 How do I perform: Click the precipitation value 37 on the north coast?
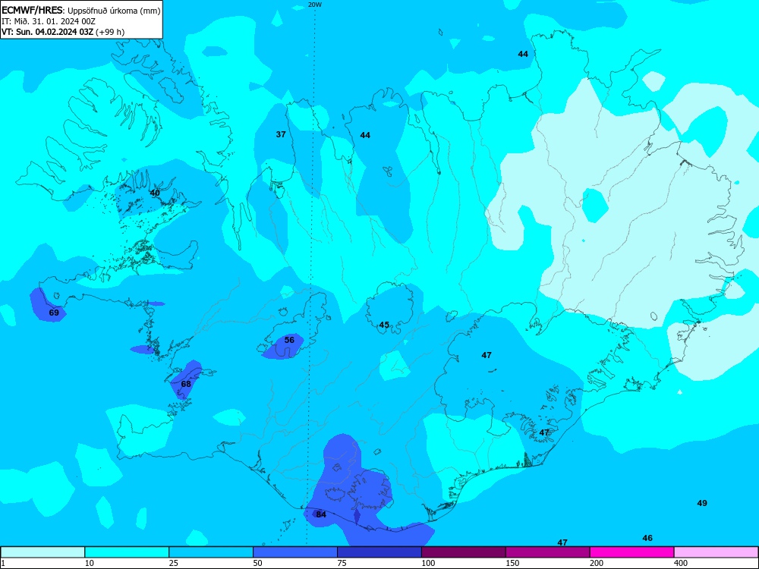(x=281, y=134)
